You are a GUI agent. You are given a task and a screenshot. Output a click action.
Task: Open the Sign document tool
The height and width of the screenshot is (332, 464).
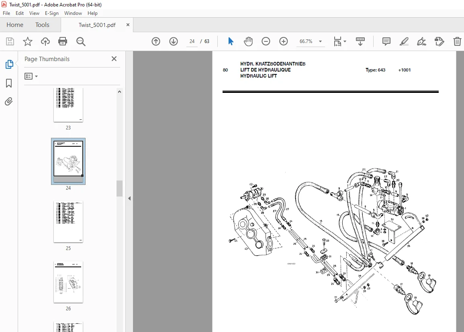422,41
